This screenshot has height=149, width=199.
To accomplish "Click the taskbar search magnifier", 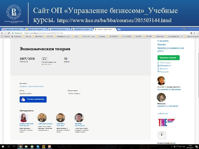I will [x=9, y=147].
